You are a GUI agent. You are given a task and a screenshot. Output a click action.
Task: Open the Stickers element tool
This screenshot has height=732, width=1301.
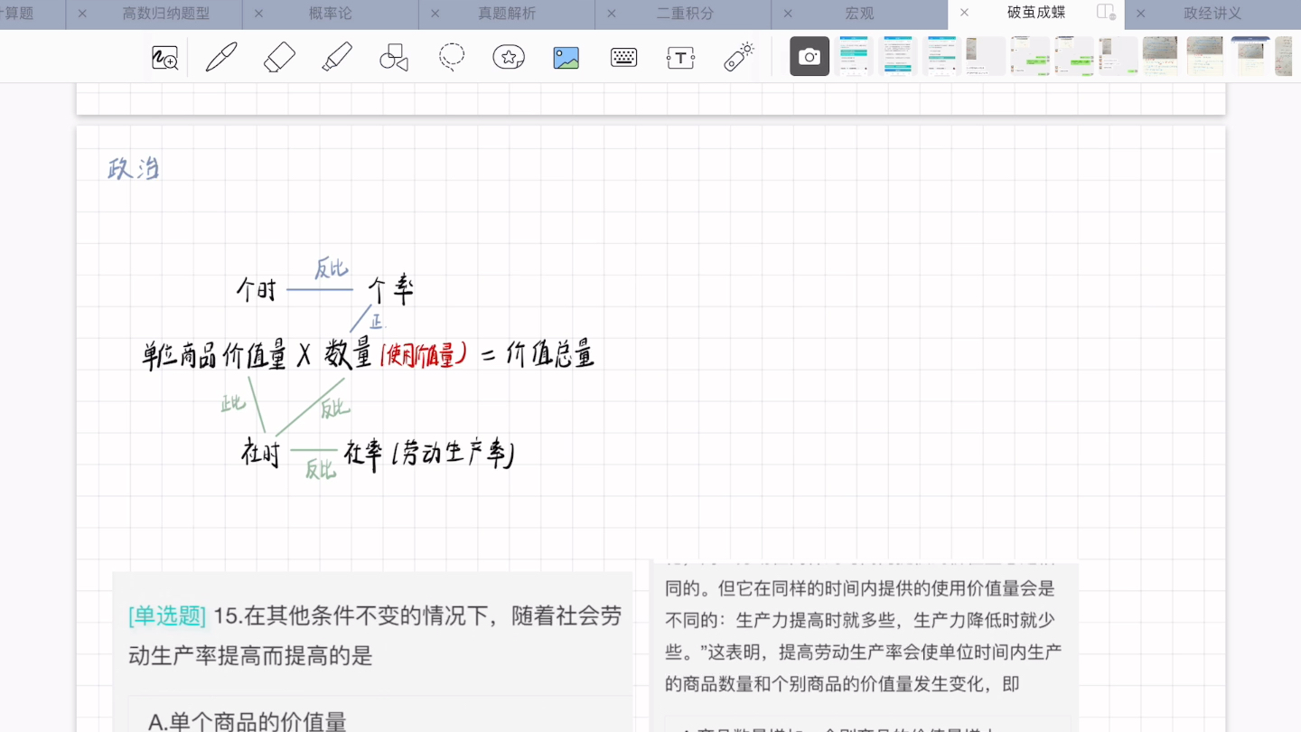click(508, 56)
